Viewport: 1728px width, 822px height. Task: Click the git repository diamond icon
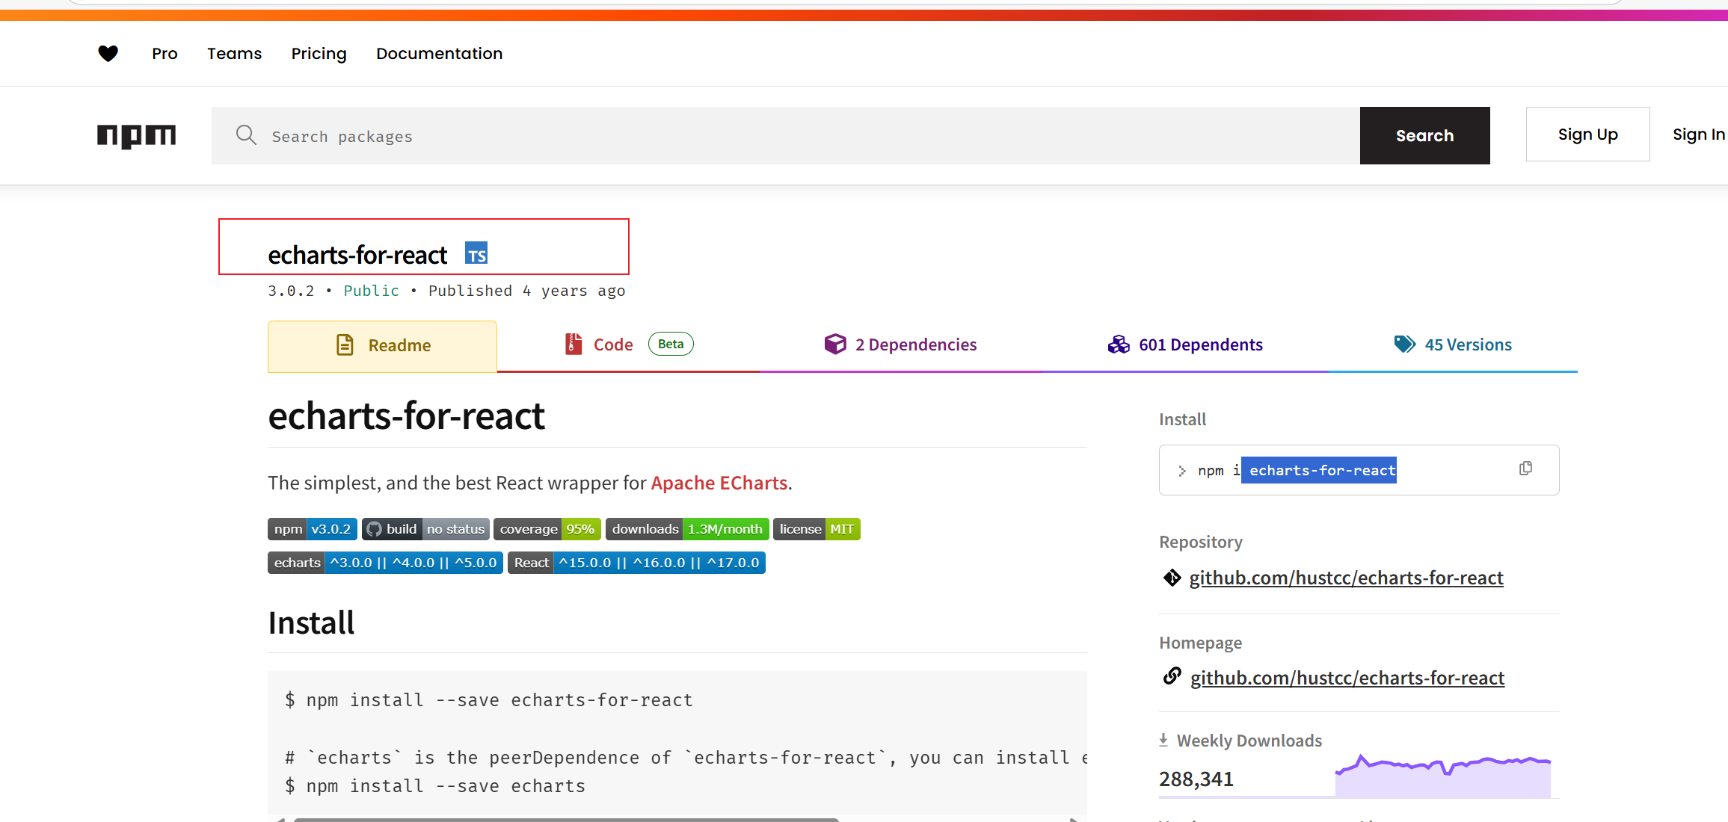point(1172,578)
